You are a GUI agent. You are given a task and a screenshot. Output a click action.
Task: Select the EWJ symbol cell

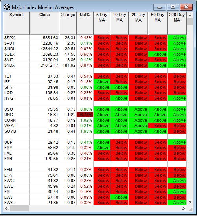(17, 197)
